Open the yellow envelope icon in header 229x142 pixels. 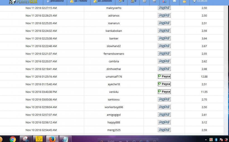[184, 1]
